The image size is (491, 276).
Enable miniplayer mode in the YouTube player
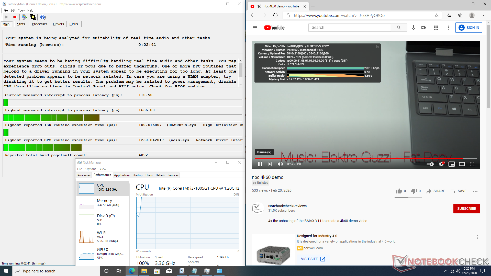point(452,164)
